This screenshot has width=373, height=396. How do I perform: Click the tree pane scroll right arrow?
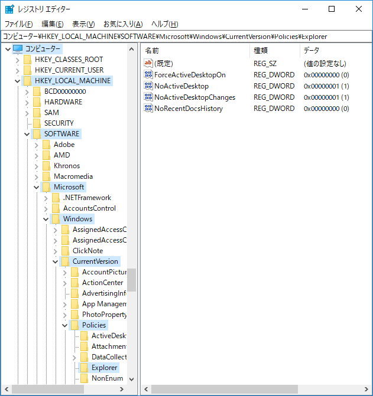122,389
